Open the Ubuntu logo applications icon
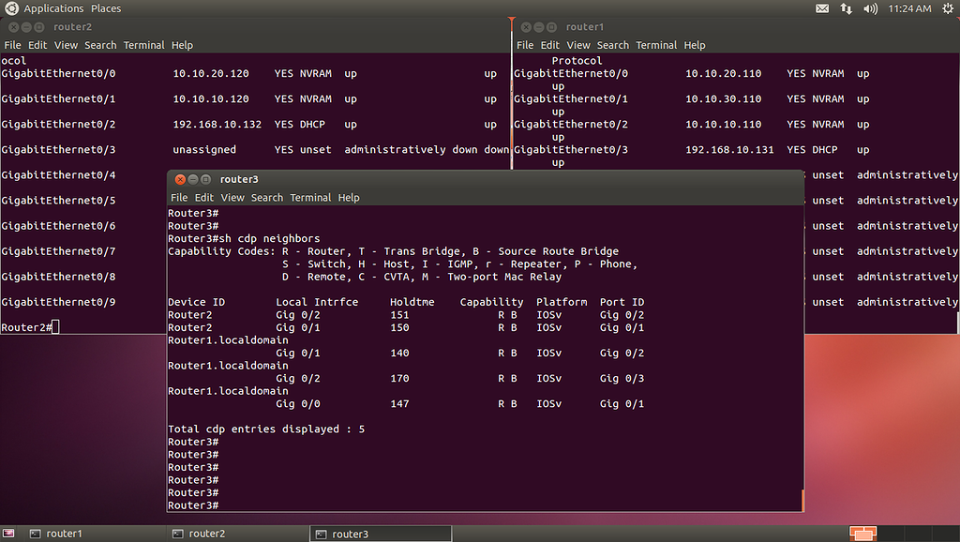960x542 pixels. 11,8
